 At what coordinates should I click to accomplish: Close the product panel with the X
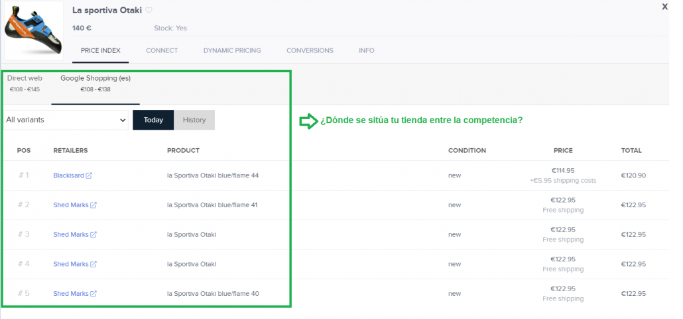point(664,7)
